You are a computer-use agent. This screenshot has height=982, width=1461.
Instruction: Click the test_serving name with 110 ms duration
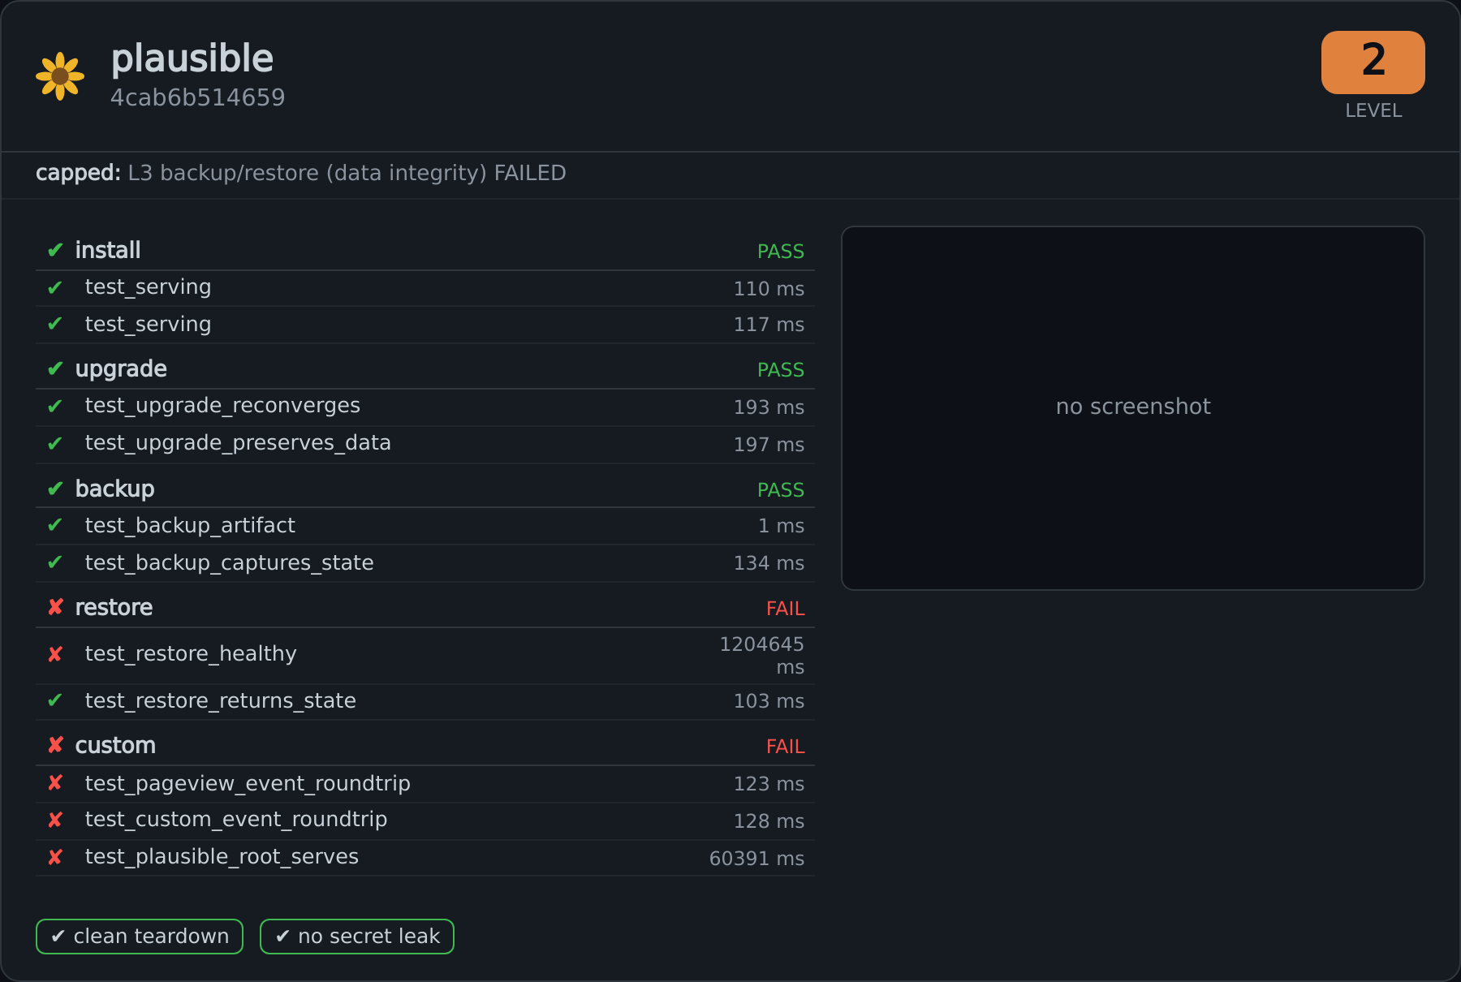[149, 287]
